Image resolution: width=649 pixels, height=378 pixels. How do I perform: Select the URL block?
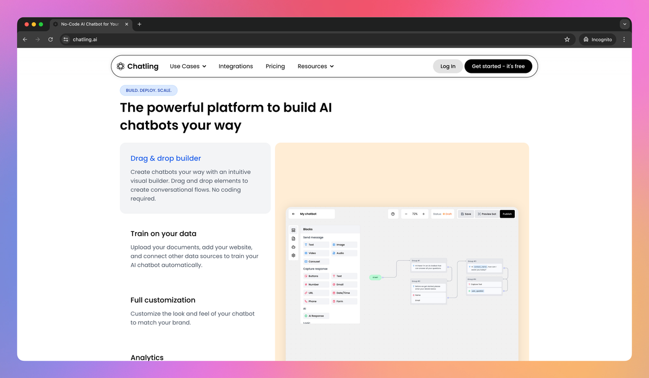click(316, 293)
